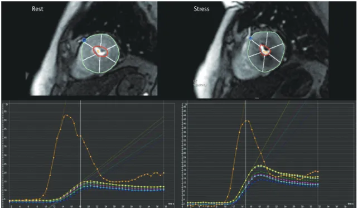This screenshot has width=358, height=208.
Task: Click the red endocardial contour in Stress image
Action: [265, 50]
